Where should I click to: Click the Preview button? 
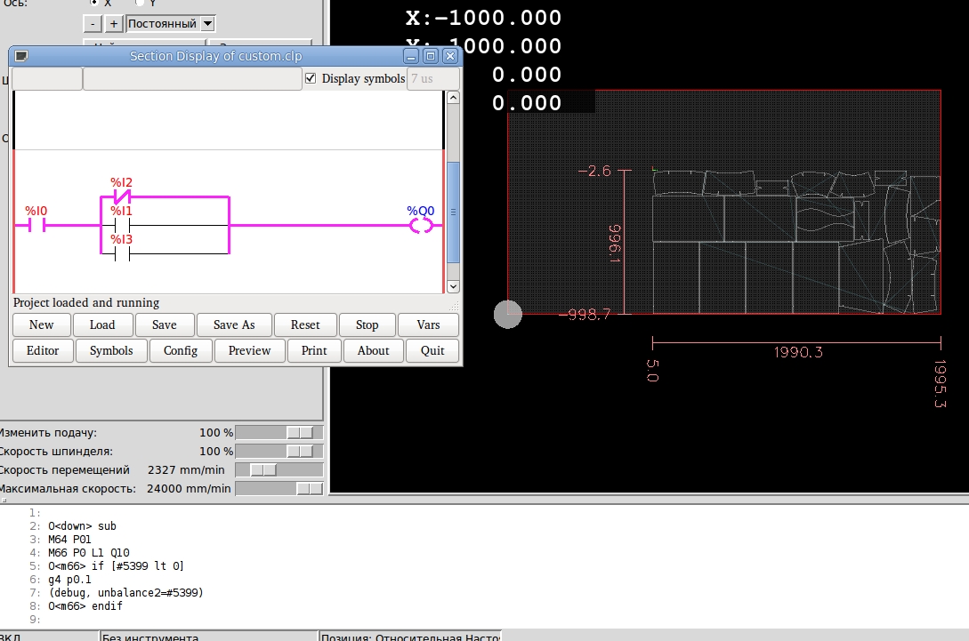coord(250,351)
